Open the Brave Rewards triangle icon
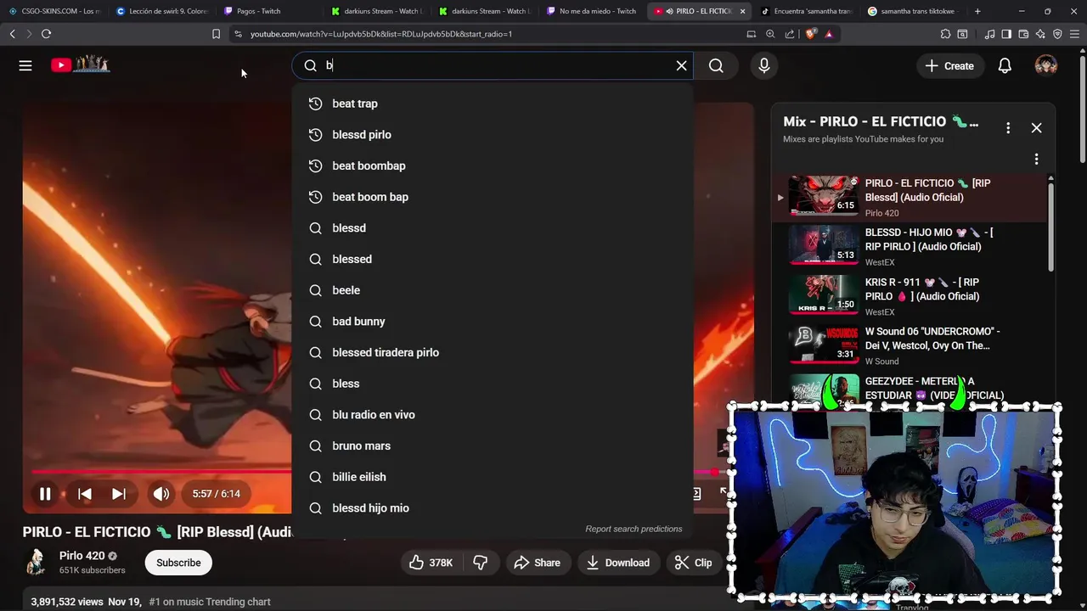1087x611 pixels. coord(829,34)
